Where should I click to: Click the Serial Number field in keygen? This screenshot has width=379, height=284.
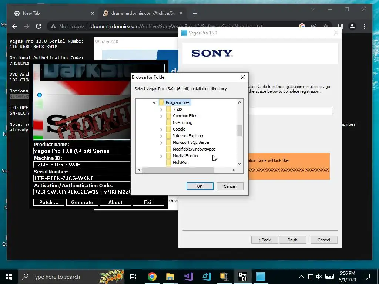click(x=82, y=178)
